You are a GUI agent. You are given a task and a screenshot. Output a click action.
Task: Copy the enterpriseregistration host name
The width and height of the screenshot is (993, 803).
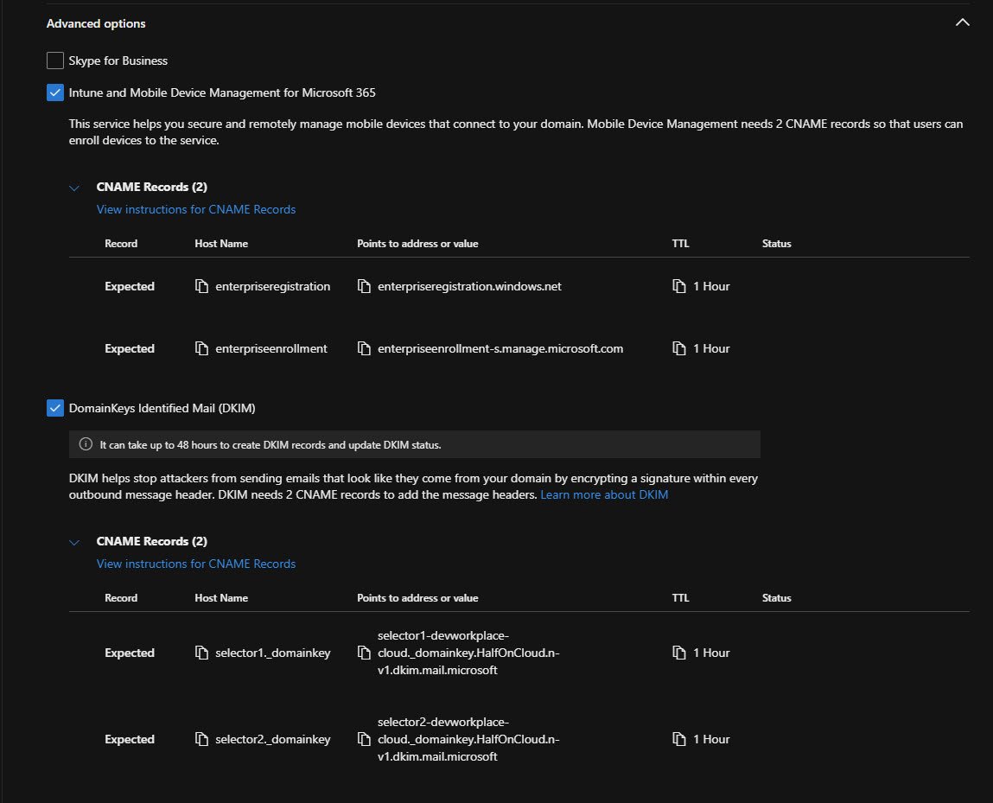click(201, 287)
